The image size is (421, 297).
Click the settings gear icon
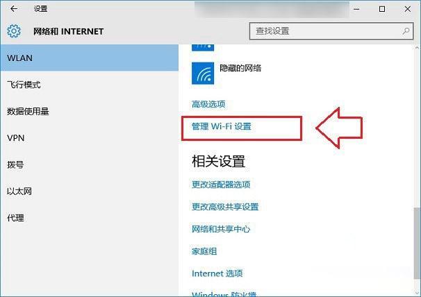click(x=15, y=32)
